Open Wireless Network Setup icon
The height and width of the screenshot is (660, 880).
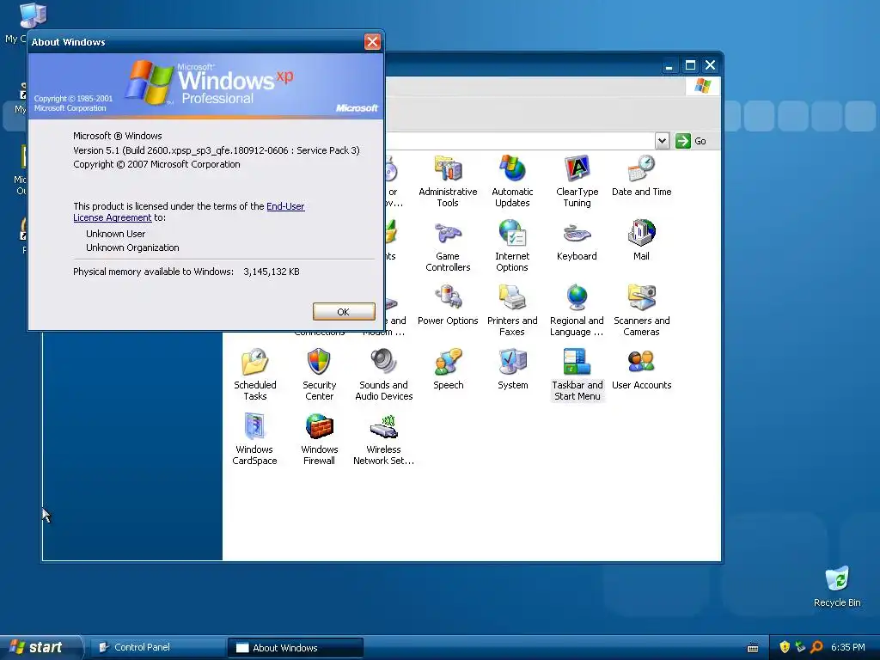tap(384, 439)
